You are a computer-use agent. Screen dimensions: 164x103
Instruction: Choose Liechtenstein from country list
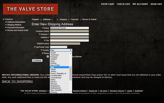60,75
